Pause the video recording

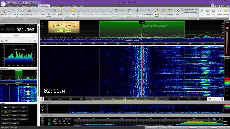(208, 12)
